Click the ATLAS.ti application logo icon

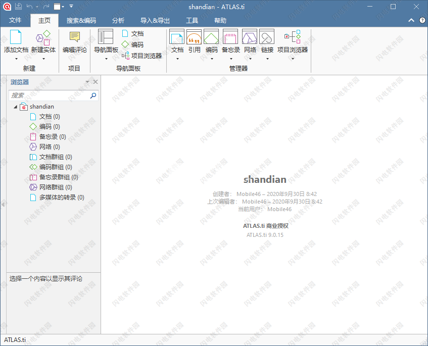[7, 7]
